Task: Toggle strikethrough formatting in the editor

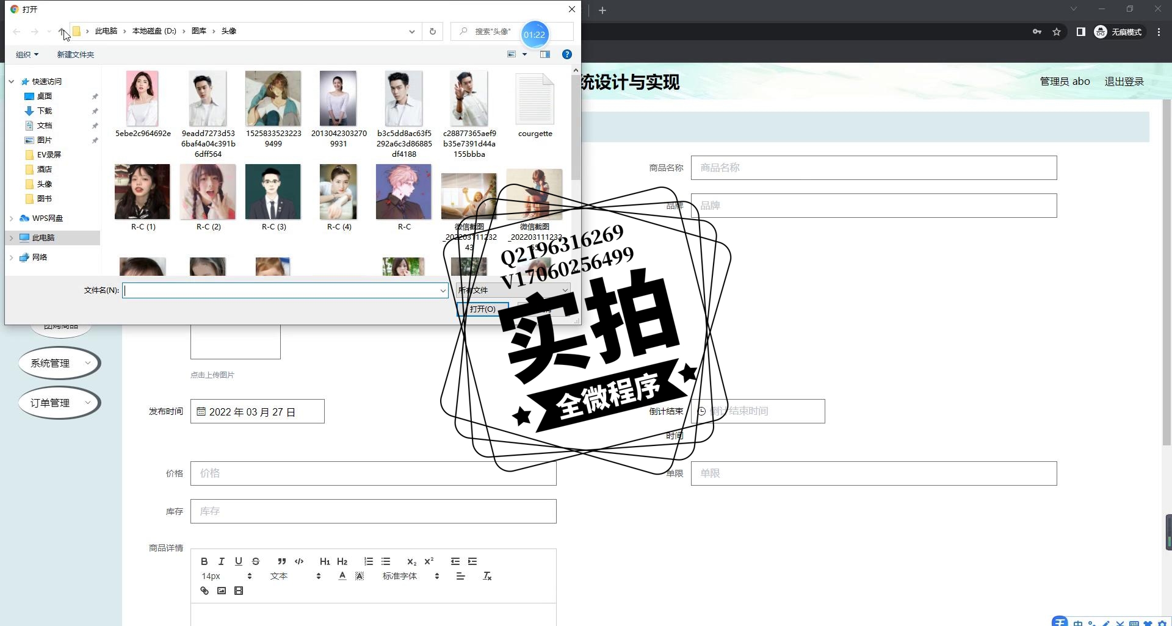Action: 256,561
